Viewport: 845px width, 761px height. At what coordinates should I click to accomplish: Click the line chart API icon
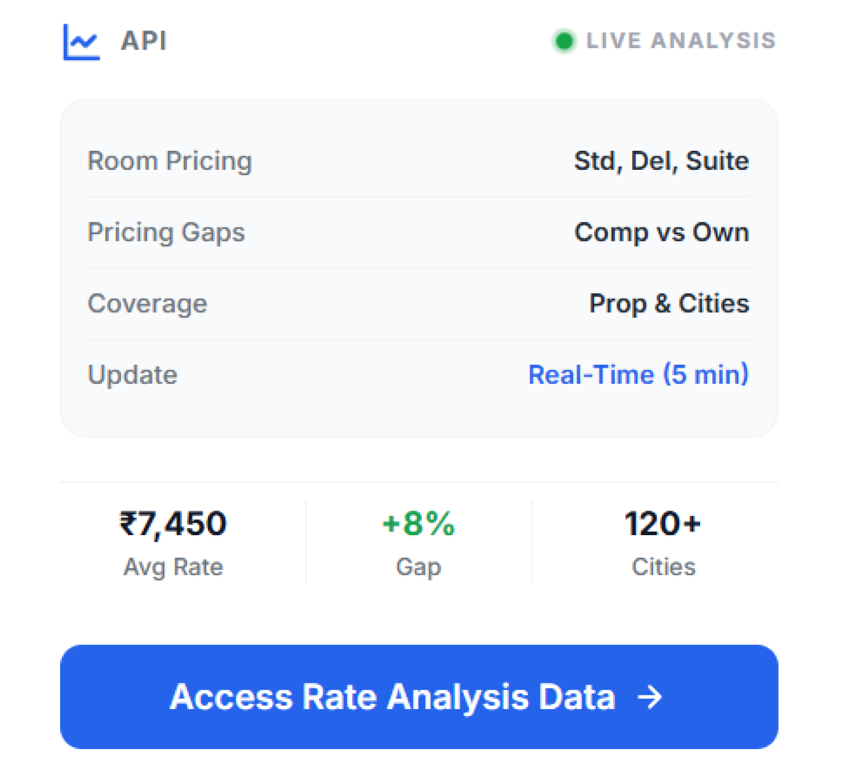point(82,42)
